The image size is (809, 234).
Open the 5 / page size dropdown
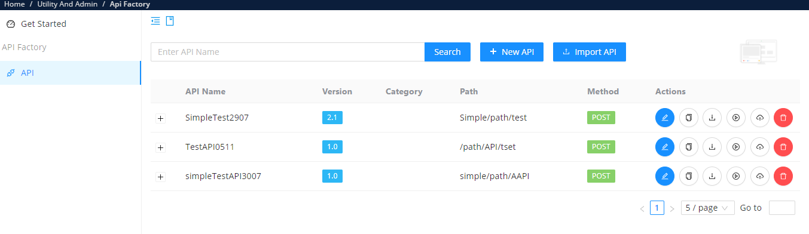[x=707, y=208]
